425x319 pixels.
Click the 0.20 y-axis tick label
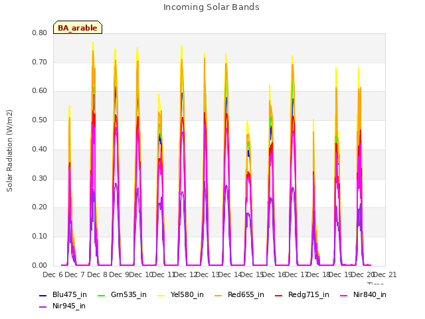tap(40, 207)
